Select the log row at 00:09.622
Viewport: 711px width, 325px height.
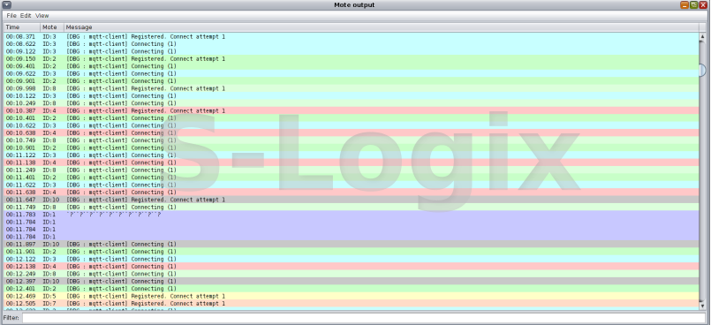(351, 73)
